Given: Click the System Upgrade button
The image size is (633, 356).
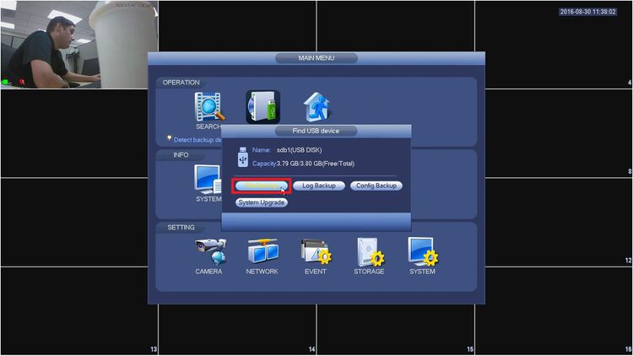Looking at the screenshot, I should pos(262,202).
